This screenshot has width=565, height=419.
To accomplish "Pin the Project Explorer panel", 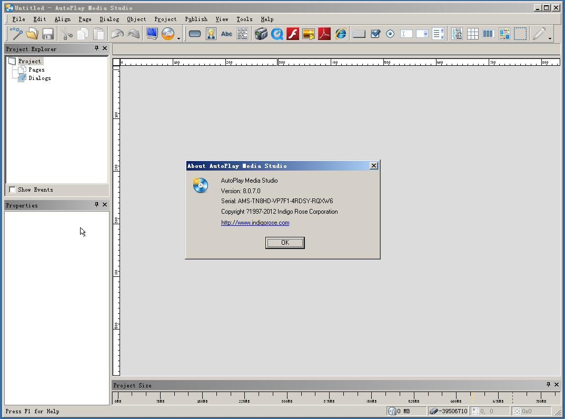I will coord(96,48).
